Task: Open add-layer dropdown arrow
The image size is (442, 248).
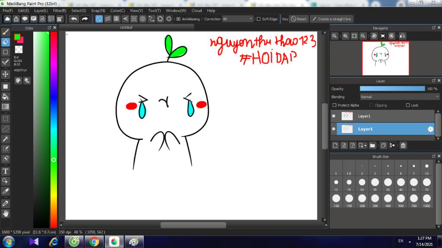Action: click(365, 146)
